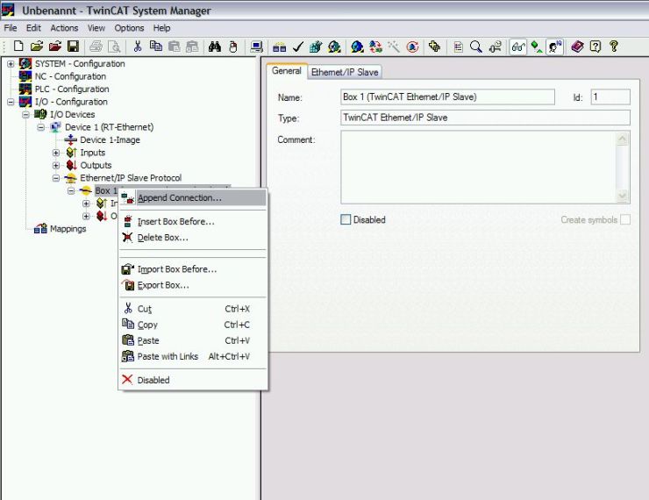Click the yellow Open folder icon
The width and height of the screenshot is (649, 500).
tap(37, 46)
